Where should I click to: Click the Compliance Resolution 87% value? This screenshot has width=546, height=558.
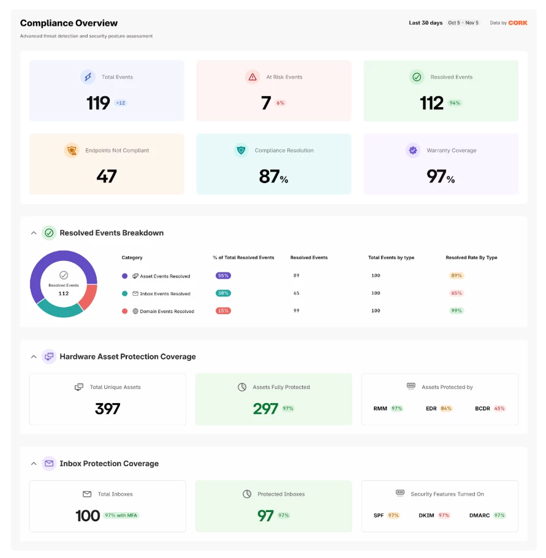273,176
